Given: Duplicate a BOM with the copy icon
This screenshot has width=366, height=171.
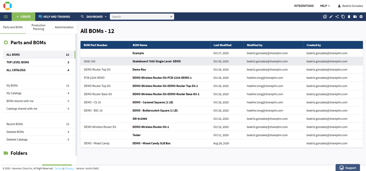Looking at the screenshot, I should 343,17.
